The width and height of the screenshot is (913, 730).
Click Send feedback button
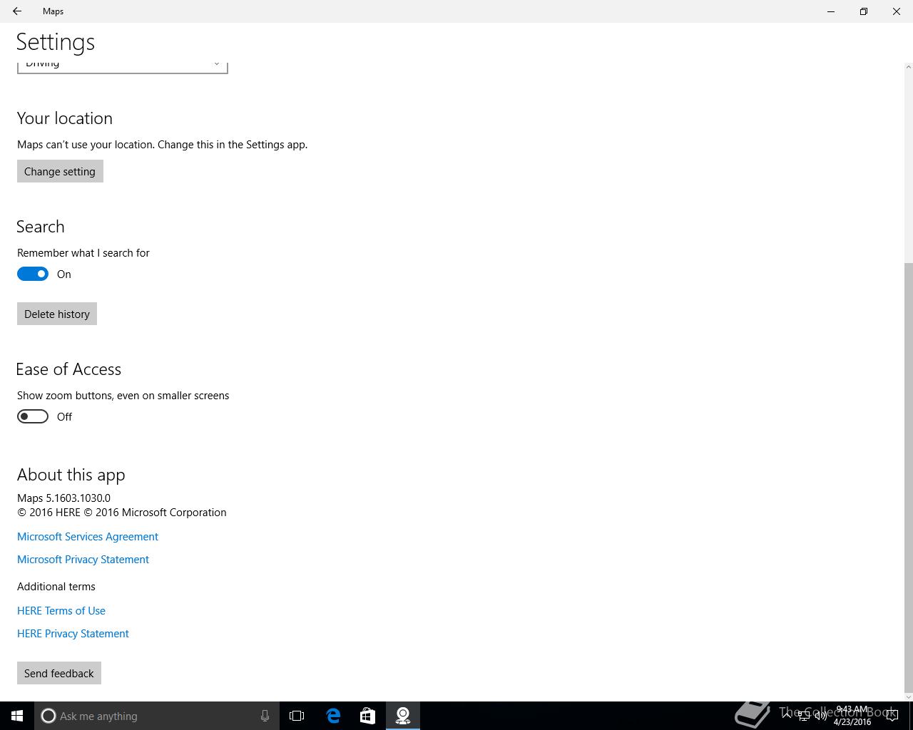(x=59, y=673)
